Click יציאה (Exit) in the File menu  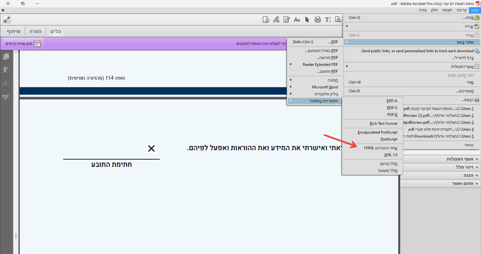[442, 145]
